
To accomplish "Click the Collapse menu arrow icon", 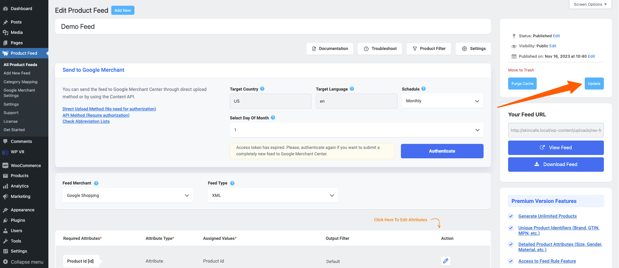I will 5,262.
